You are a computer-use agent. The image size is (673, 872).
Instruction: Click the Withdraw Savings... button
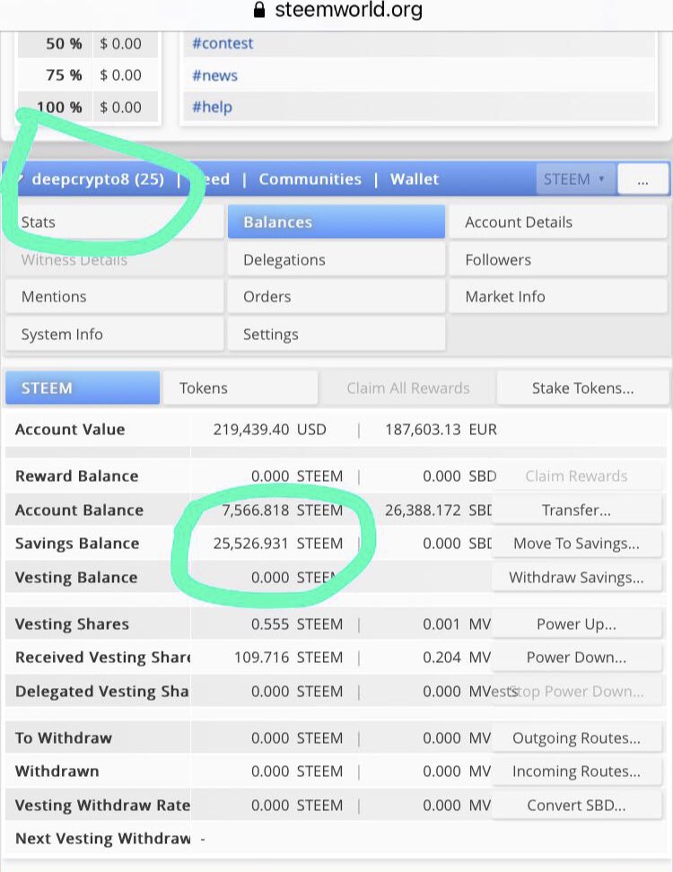pyautogui.click(x=576, y=577)
